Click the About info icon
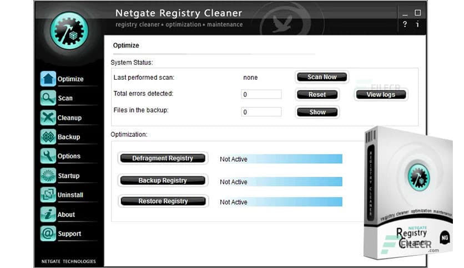 [48, 214]
